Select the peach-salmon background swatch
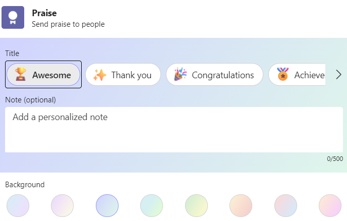Image resolution: width=347 pixels, height=221 pixels. click(241, 206)
